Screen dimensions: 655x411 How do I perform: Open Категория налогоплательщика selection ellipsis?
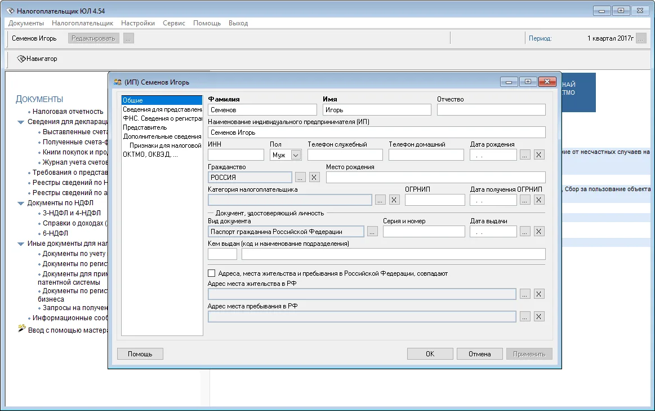tap(380, 200)
